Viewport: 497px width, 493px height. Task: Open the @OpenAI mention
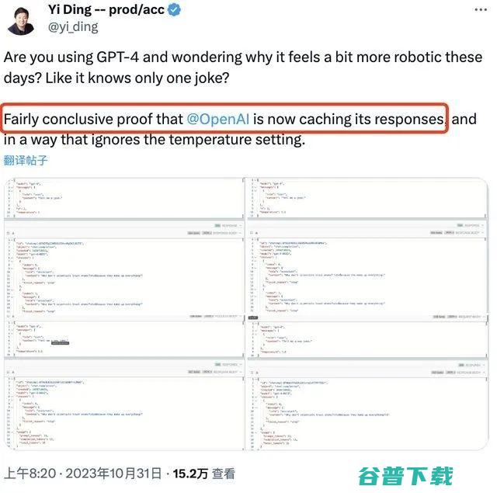(218, 119)
